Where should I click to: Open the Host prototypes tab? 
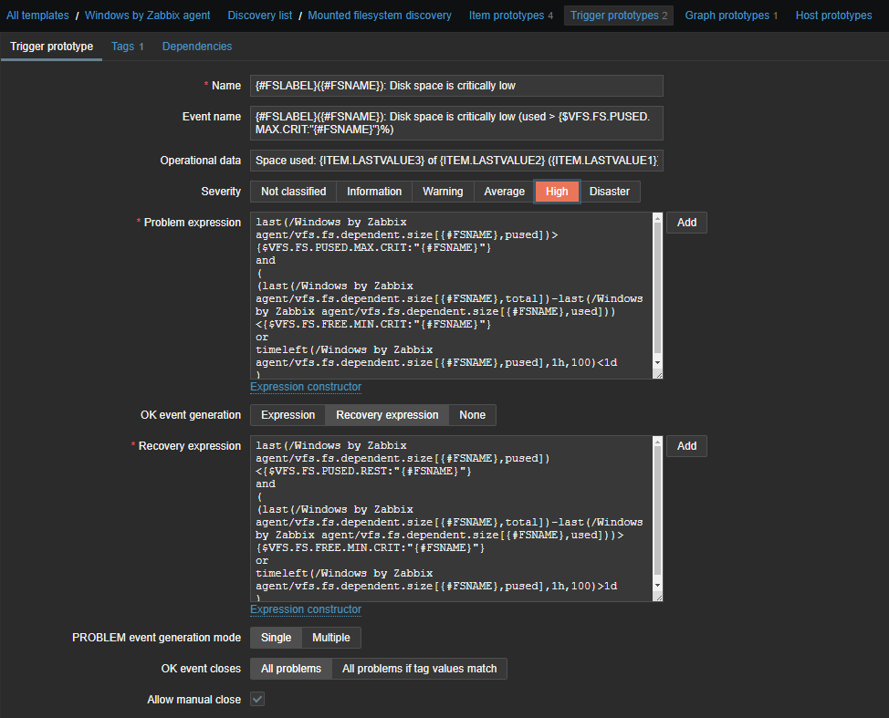click(833, 16)
